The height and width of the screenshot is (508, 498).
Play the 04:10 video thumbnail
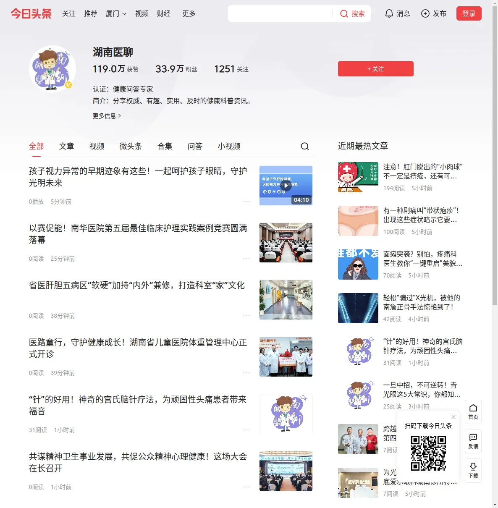[x=286, y=186]
